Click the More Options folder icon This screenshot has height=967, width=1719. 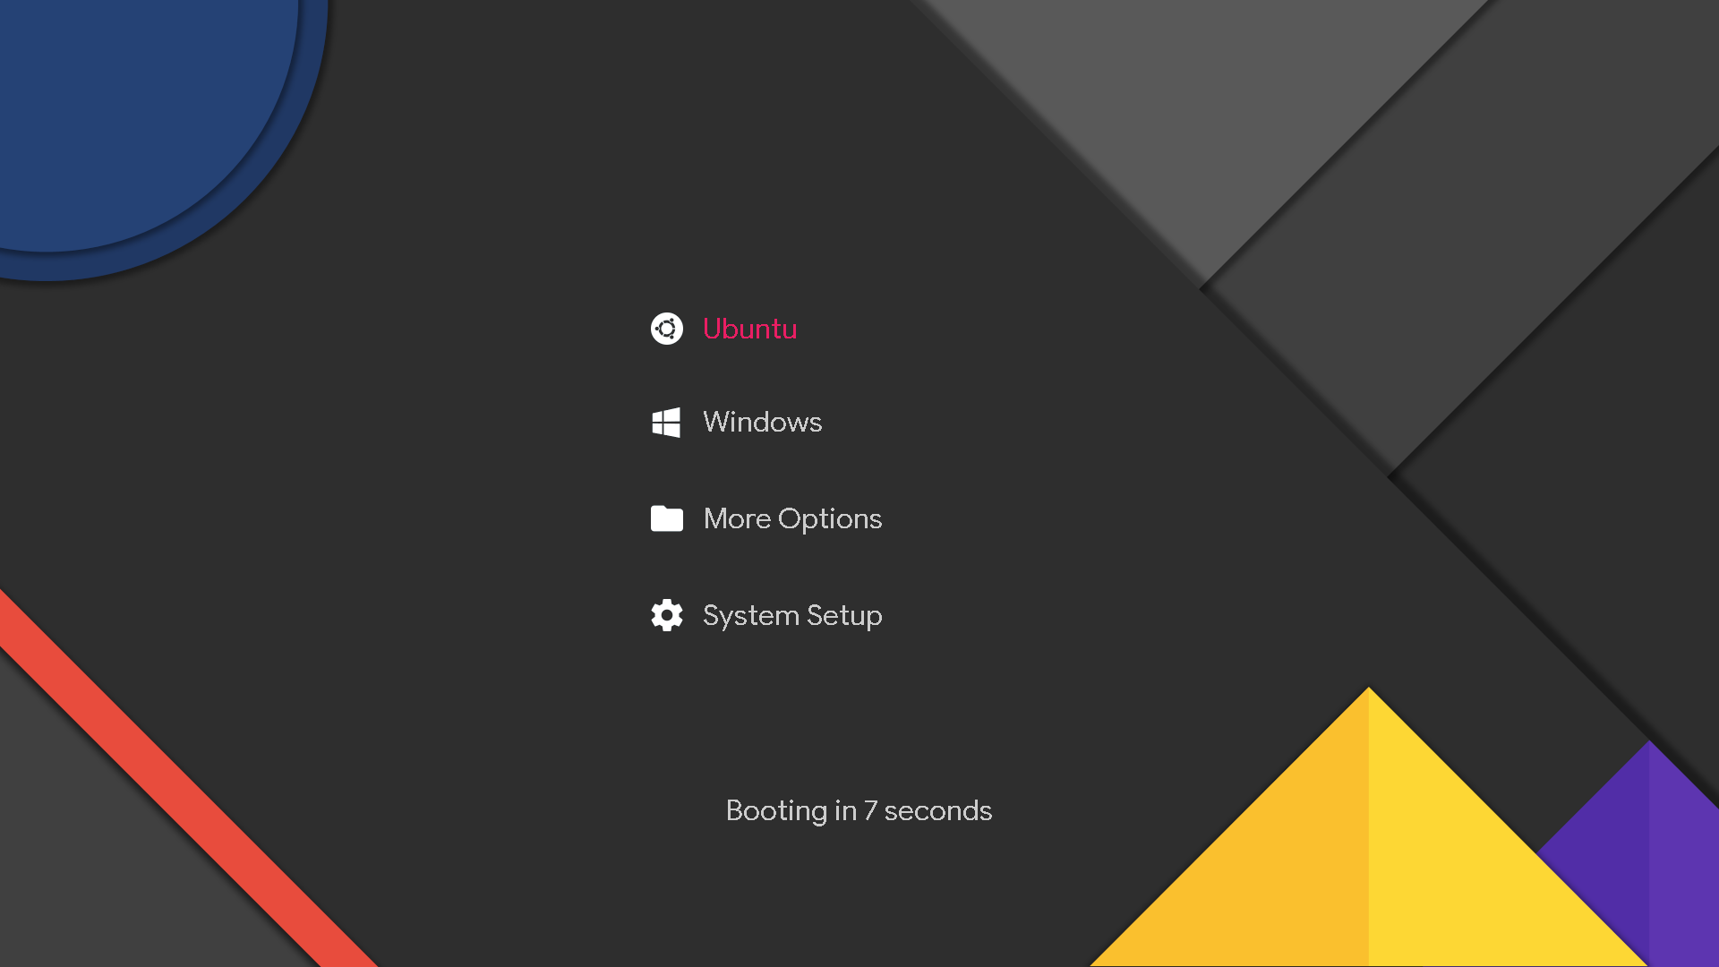tap(666, 518)
